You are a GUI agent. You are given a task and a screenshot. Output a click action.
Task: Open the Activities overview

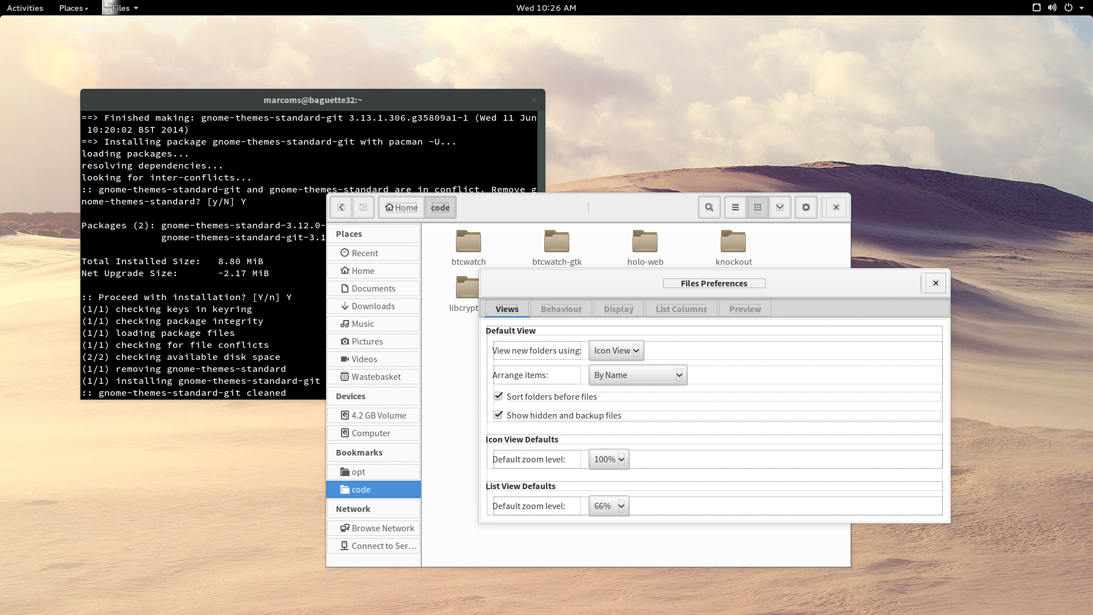click(25, 8)
